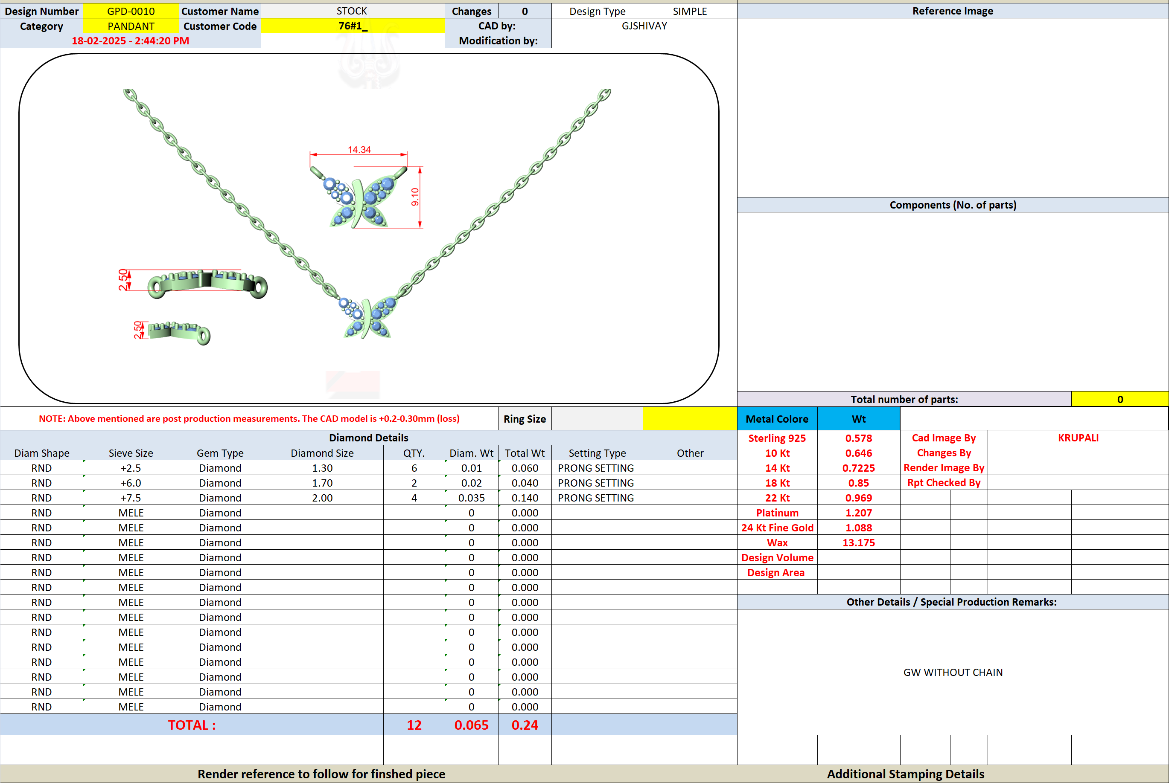Click the total weight 0.24 cell
The width and height of the screenshot is (1169, 783).
(525, 725)
